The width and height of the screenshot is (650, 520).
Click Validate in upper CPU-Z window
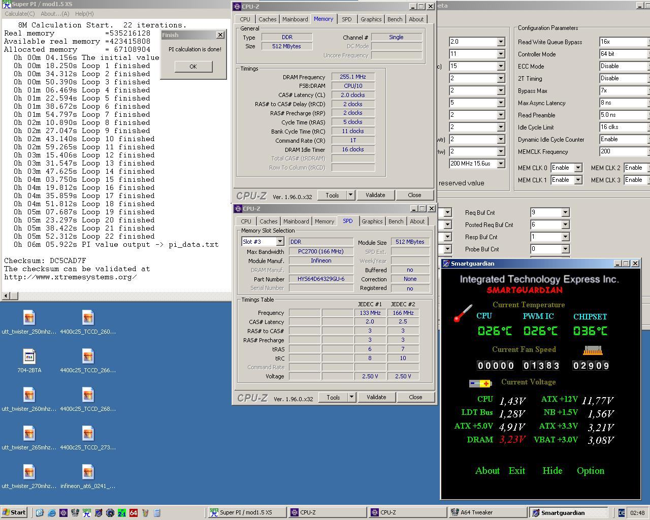point(375,195)
